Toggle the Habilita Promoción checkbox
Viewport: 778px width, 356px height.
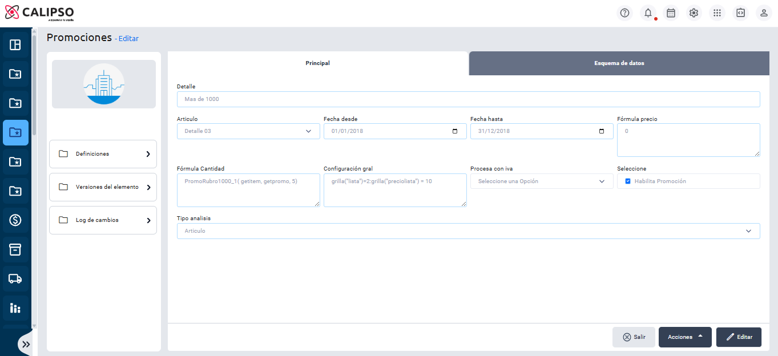[x=628, y=181]
